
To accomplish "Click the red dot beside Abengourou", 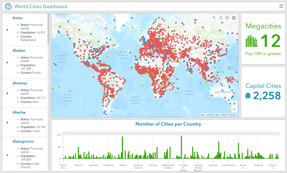I will [7, 155].
